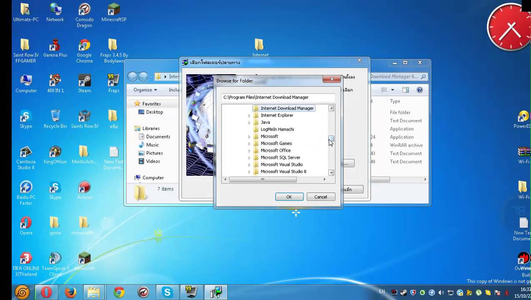This screenshot has height=300, width=531.
Task: Expand the Microsoft Games folder node
Action: (x=249, y=144)
